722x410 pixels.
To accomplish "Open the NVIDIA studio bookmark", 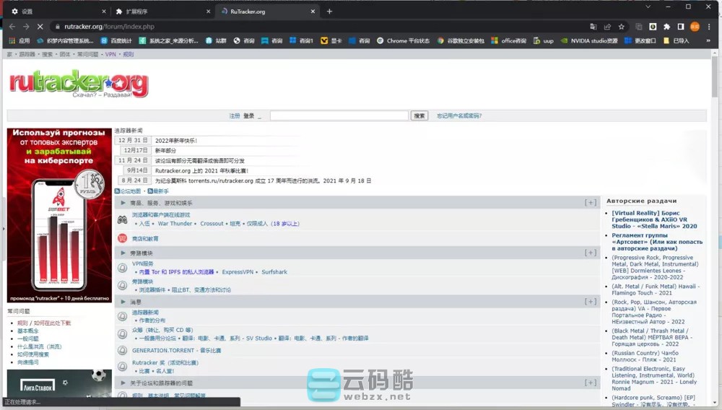I will (x=588, y=41).
